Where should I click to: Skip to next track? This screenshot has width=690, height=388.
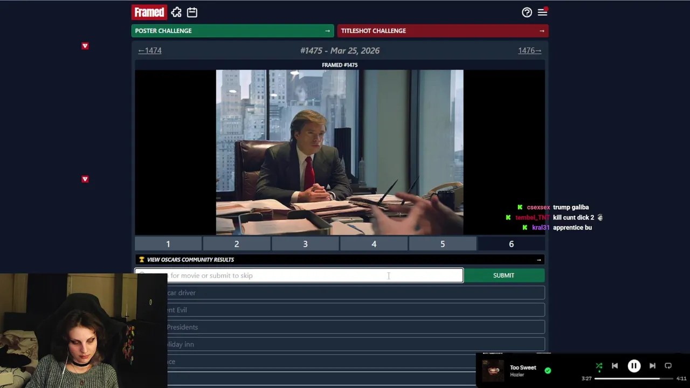click(x=652, y=366)
